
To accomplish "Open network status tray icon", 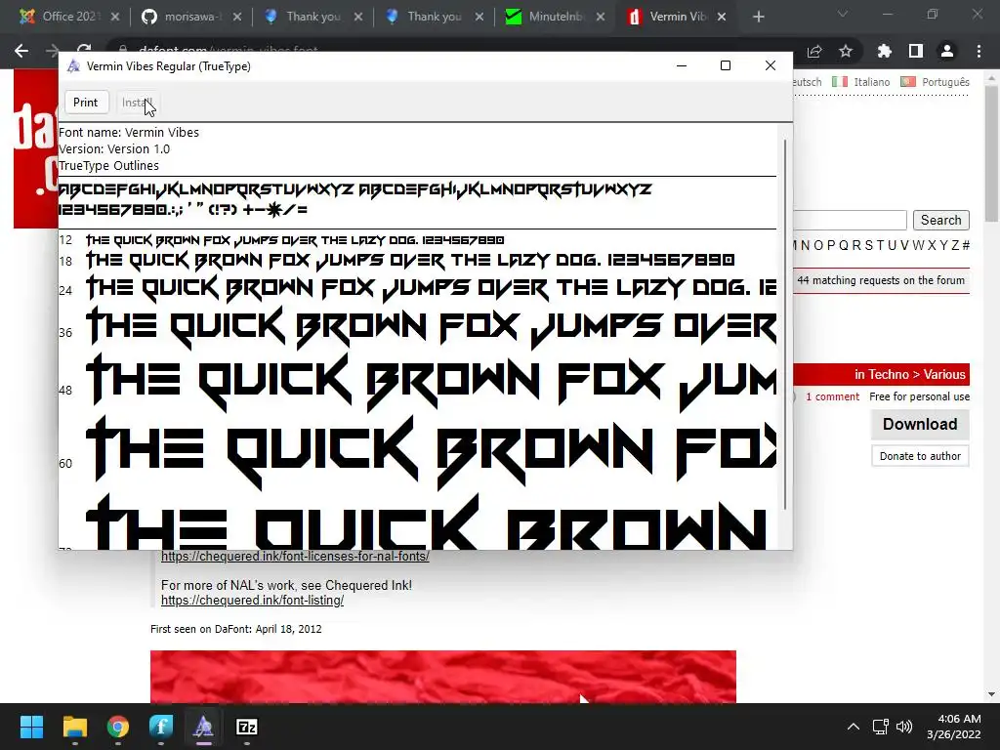I will 881,727.
